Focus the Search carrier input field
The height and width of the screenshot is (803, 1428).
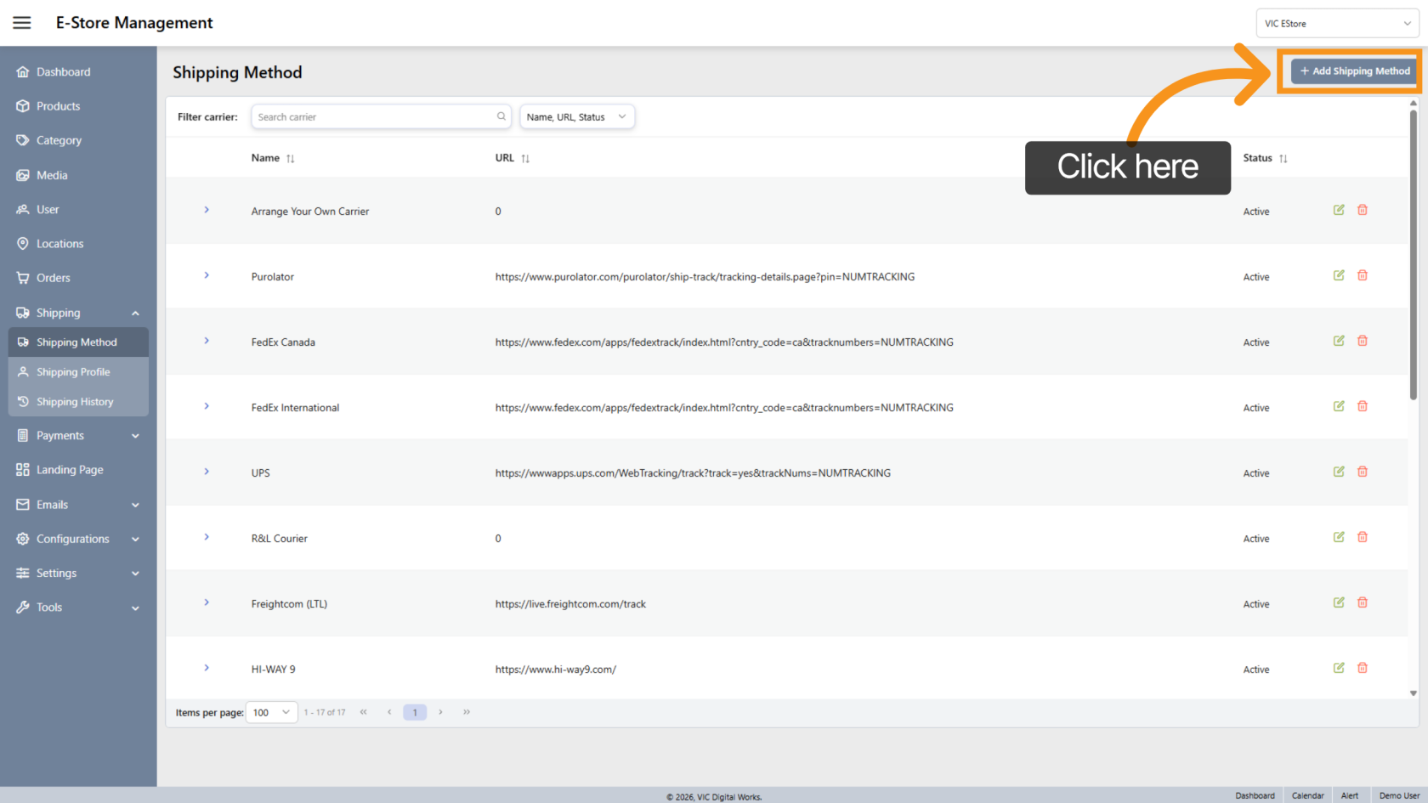pos(374,117)
